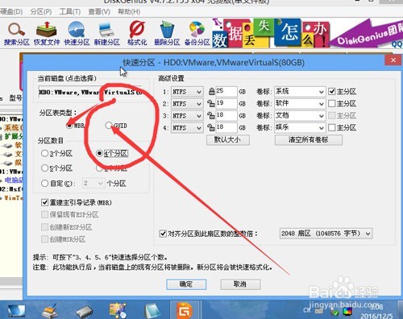Open the Quick Partition (快速分区) toolbar icon

77,34
